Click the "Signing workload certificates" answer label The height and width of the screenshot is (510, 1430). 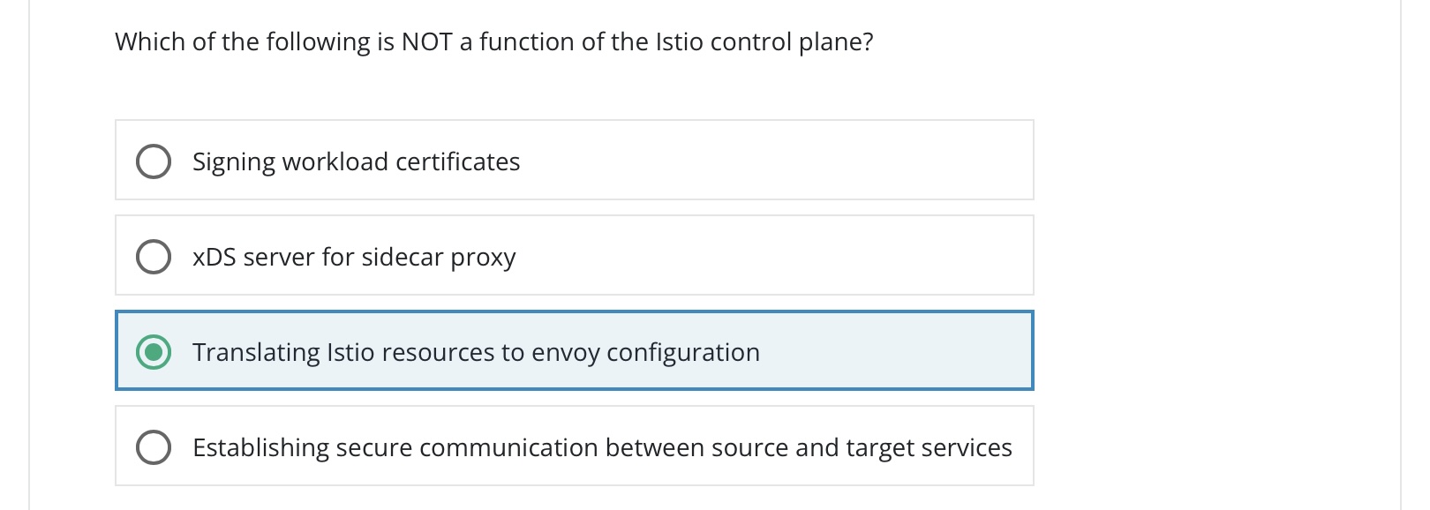click(356, 161)
